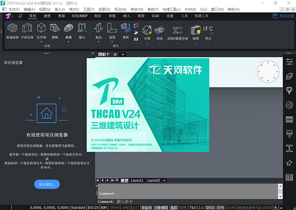Click the hot air balloon icon in sidebar
Screen dimensions: 296x210
point(290,90)
